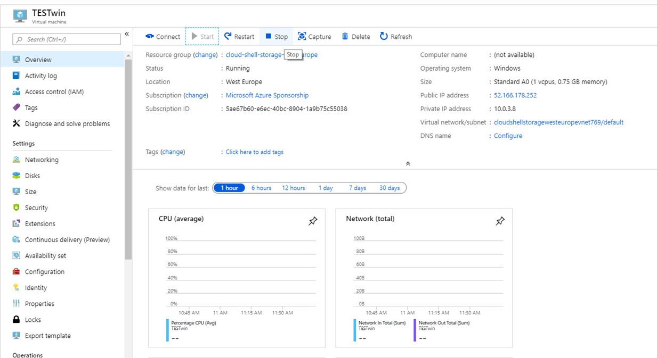Select the 30 days time range
The width and height of the screenshot is (657, 358).
click(x=390, y=188)
